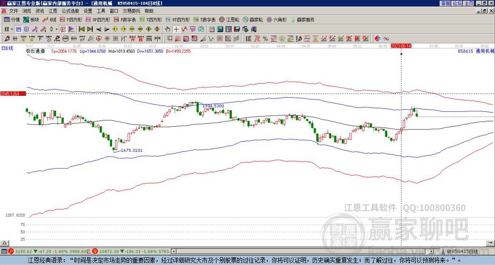Click the red crosshair circle tool
This screenshot has height=265, width=495.
coord(99,39)
